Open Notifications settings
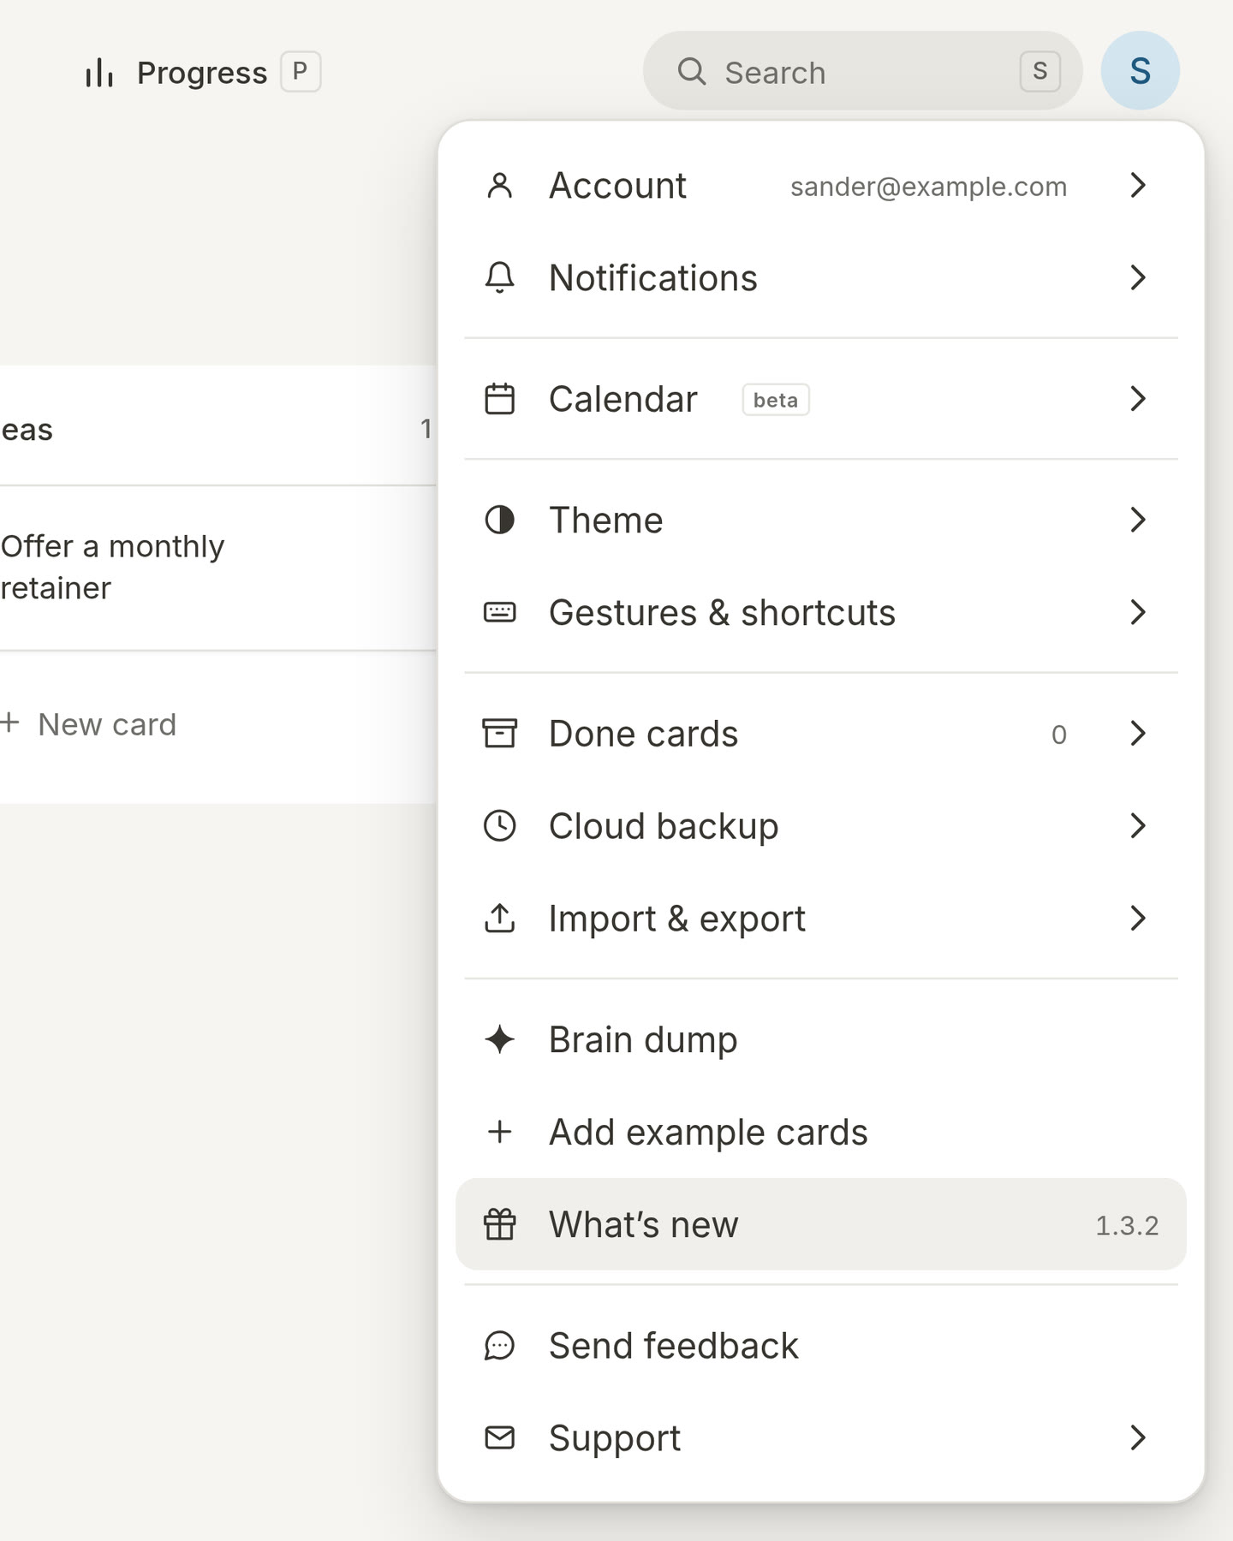This screenshot has height=1541, width=1233. click(820, 277)
